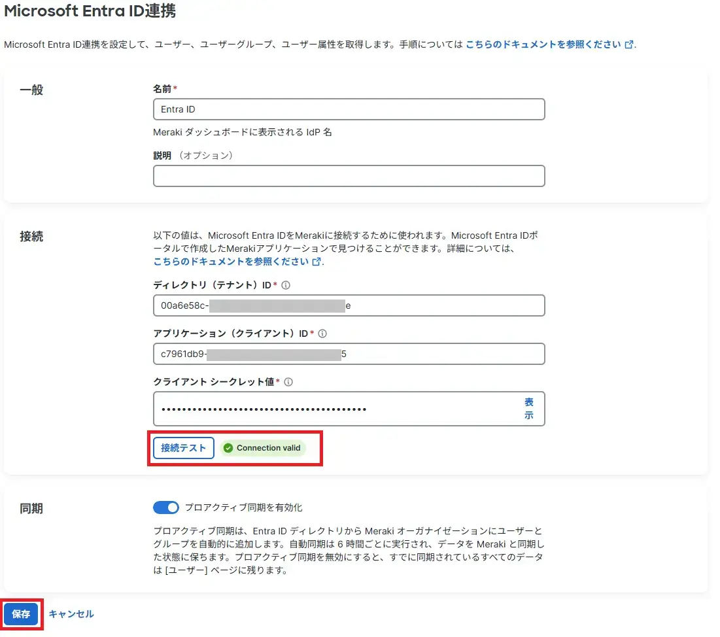
Task: Open the documentation link in the 接続 section
Action: point(231,262)
